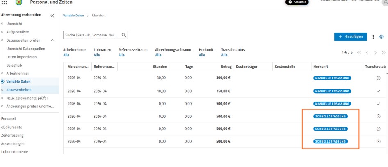388x167 pixels.
Task: Jump to last page double arrow
Action: click(x=383, y=53)
